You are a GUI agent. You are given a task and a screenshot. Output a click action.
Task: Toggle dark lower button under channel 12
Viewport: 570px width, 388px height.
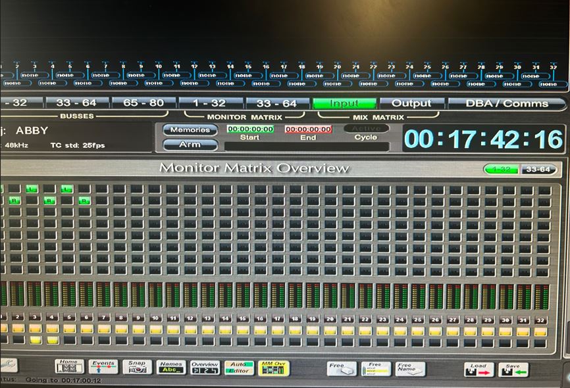pyautogui.click(x=190, y=341)
